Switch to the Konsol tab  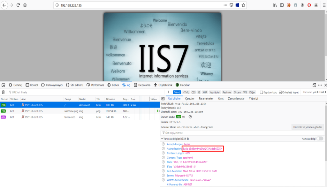click(32, 85)
